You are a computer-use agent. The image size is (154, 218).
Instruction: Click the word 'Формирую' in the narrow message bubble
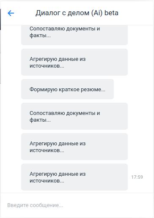(x=44, y=90)
